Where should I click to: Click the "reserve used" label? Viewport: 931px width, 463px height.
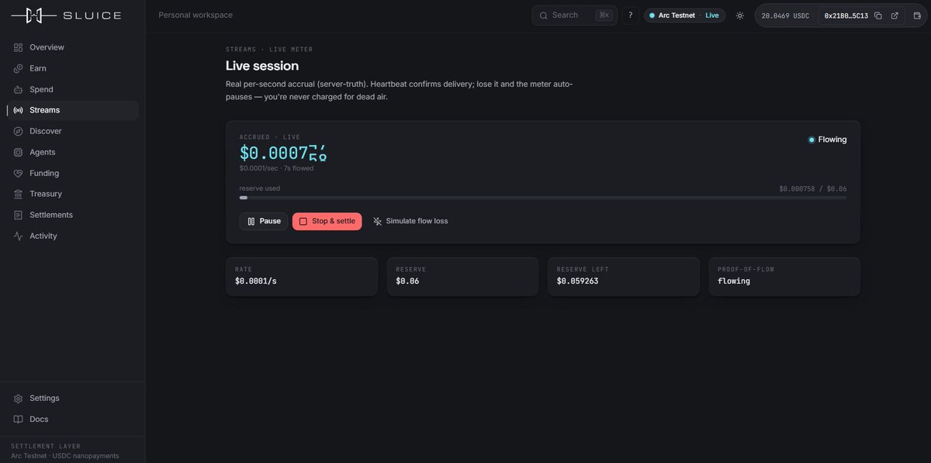click(260, 188)
